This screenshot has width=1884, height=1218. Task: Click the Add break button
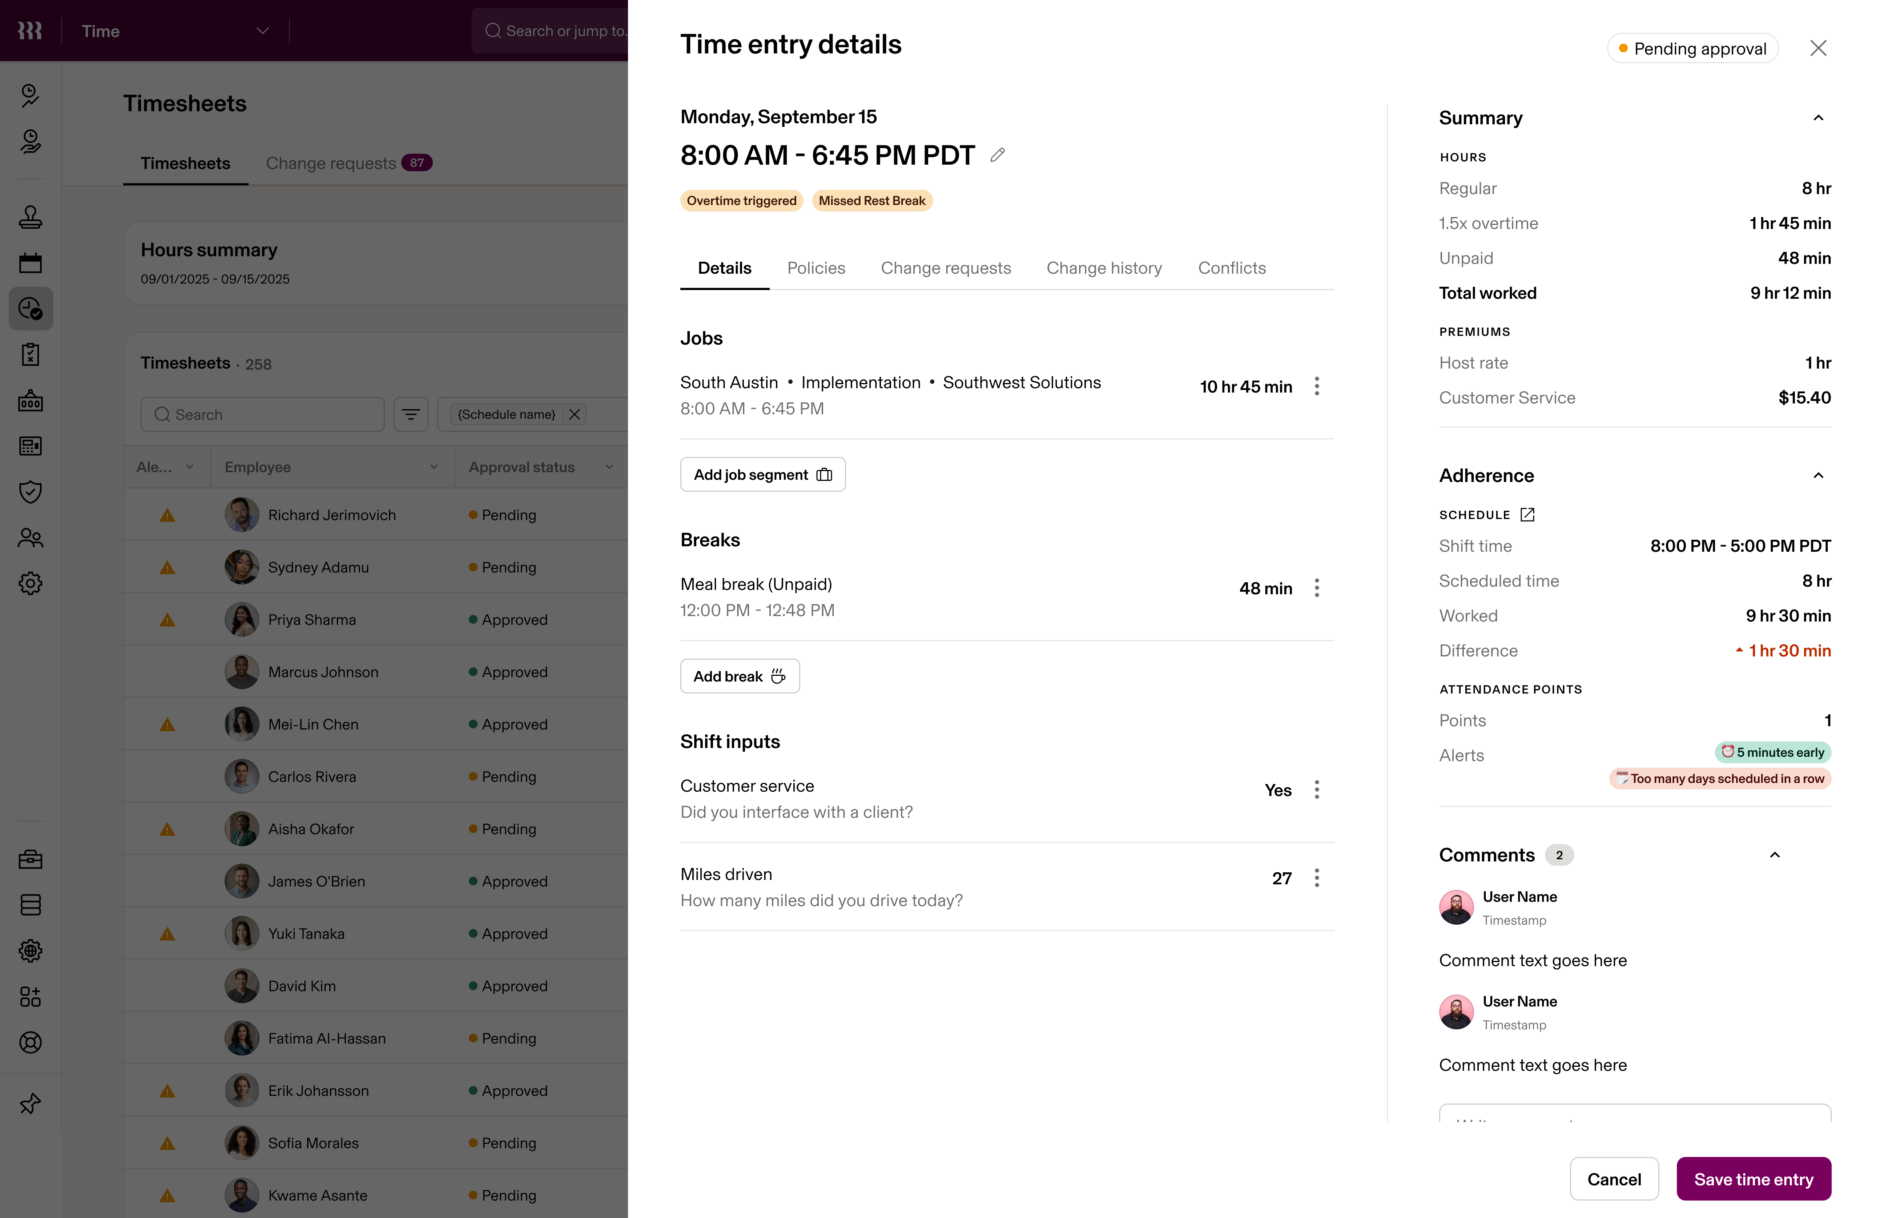[x=739, y=676]
